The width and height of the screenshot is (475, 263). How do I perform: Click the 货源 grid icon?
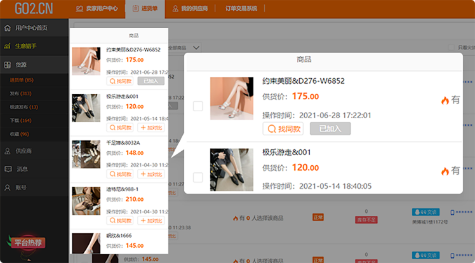click(x=7, y=64)
